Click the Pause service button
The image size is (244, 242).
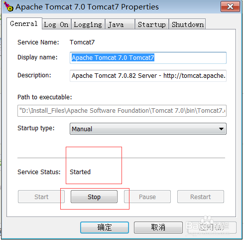[147, 197]
